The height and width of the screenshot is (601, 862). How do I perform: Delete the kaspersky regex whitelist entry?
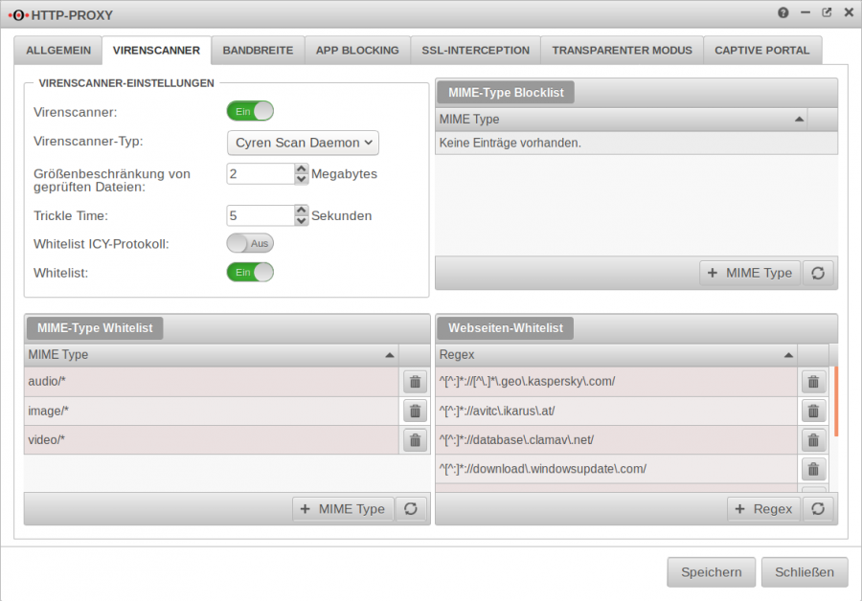812,381
